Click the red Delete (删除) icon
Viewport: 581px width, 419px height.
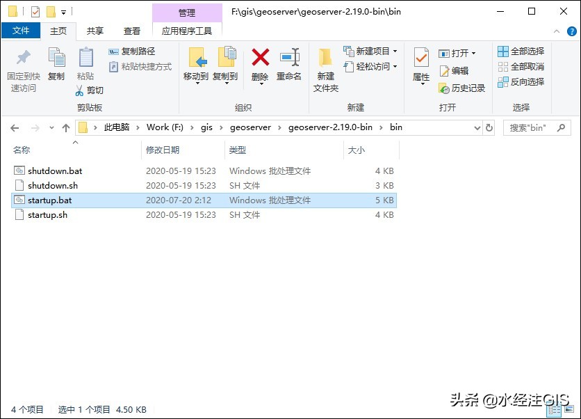[x=261, y=57]
